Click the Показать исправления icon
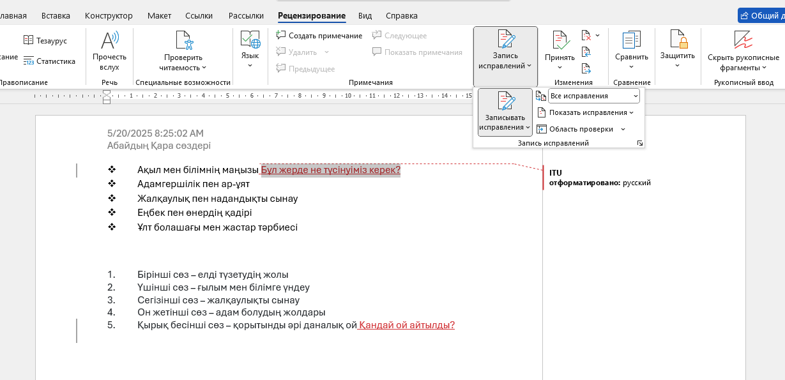785x380 pixels. (541, 112)
